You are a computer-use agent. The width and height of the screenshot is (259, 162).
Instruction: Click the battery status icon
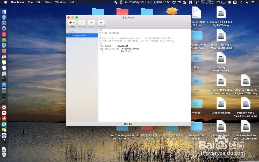pos(223,2)
